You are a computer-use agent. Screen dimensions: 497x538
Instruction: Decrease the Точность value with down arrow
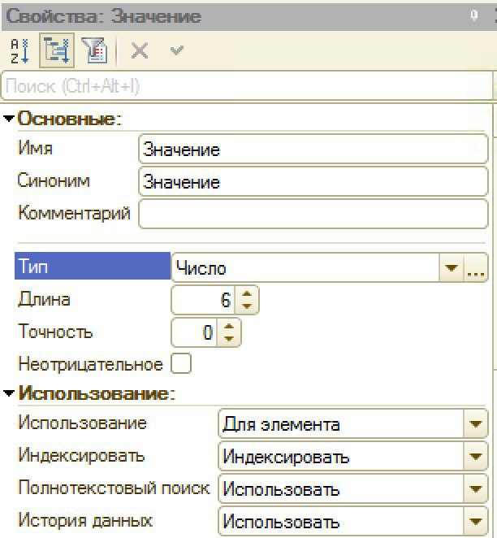coord(229,339)
